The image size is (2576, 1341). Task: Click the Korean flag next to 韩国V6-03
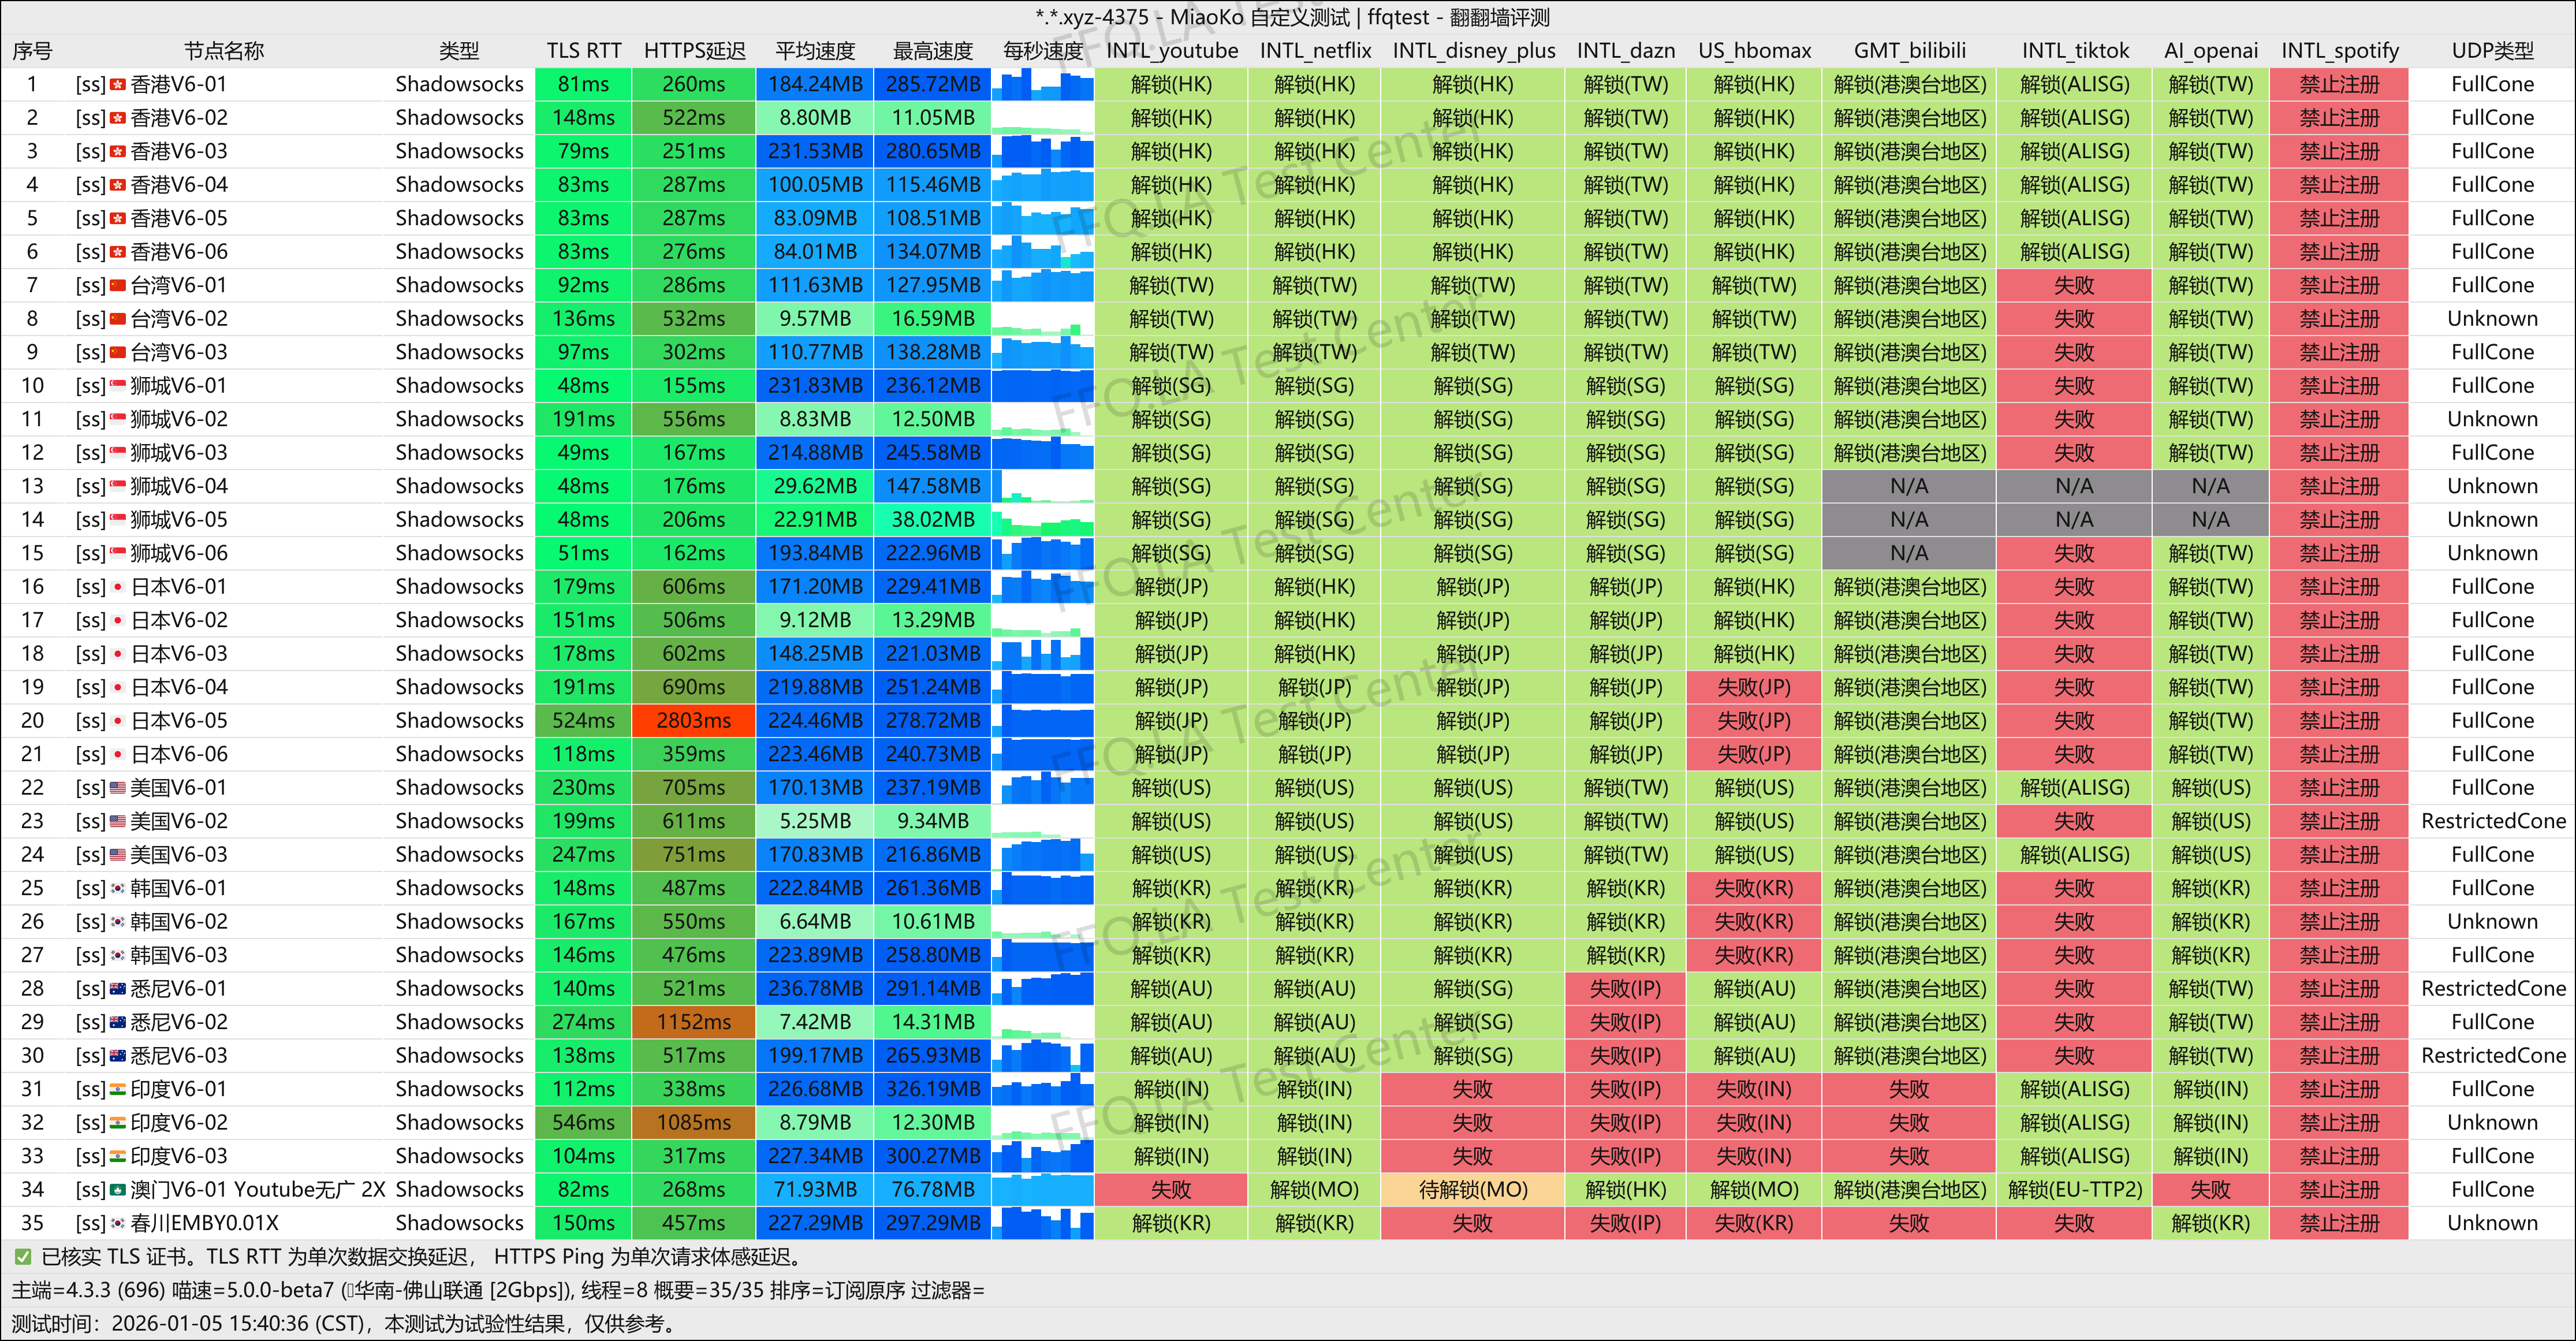(118, 956)
